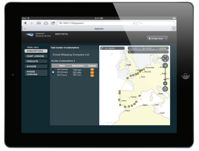
Task: Click the Jeppesen Nautical Service logo
Action: point(38,35)
